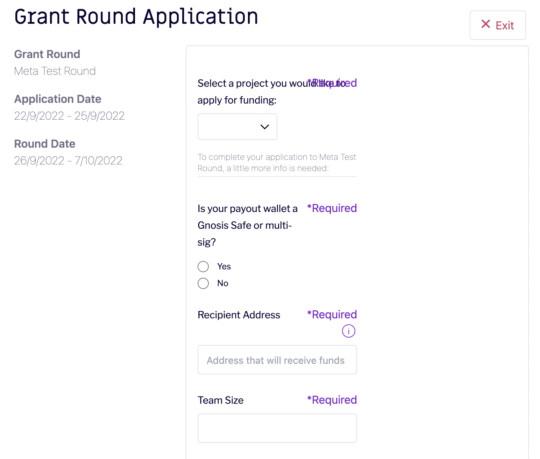The width and height of the screenshot is (540, 459).
Task: Open the project selection dropdown
Action: [x=237, y=127]
